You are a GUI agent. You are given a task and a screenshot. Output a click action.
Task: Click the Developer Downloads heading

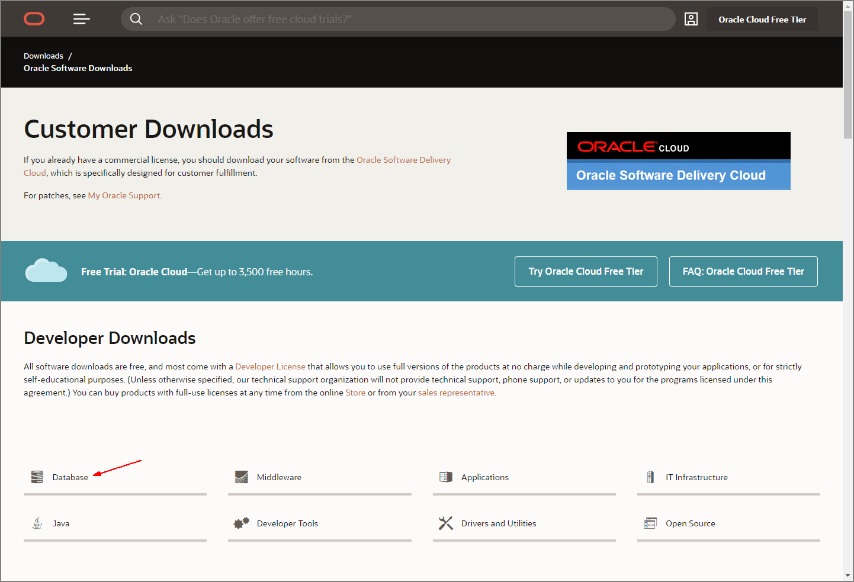coord(110,338)
